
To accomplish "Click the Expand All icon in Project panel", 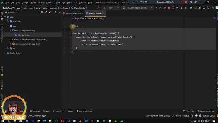I will coord(46,12).
